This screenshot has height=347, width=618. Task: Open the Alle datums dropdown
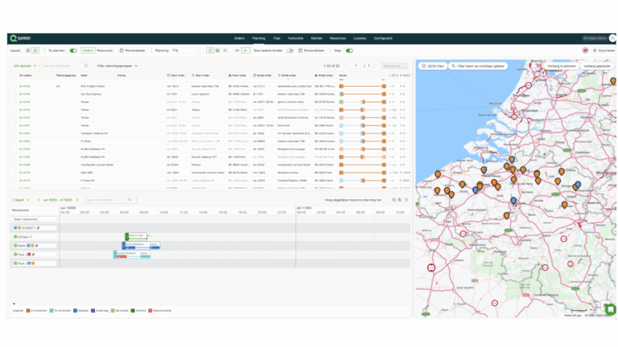tap(25, 66)
